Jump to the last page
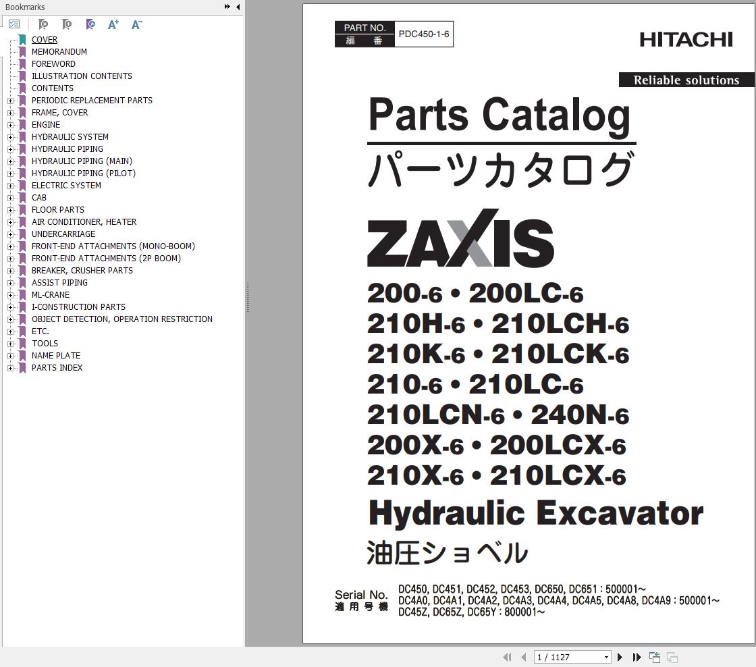Image resolution: width=756 pixels, height=667 pixels. pos(637,657)
